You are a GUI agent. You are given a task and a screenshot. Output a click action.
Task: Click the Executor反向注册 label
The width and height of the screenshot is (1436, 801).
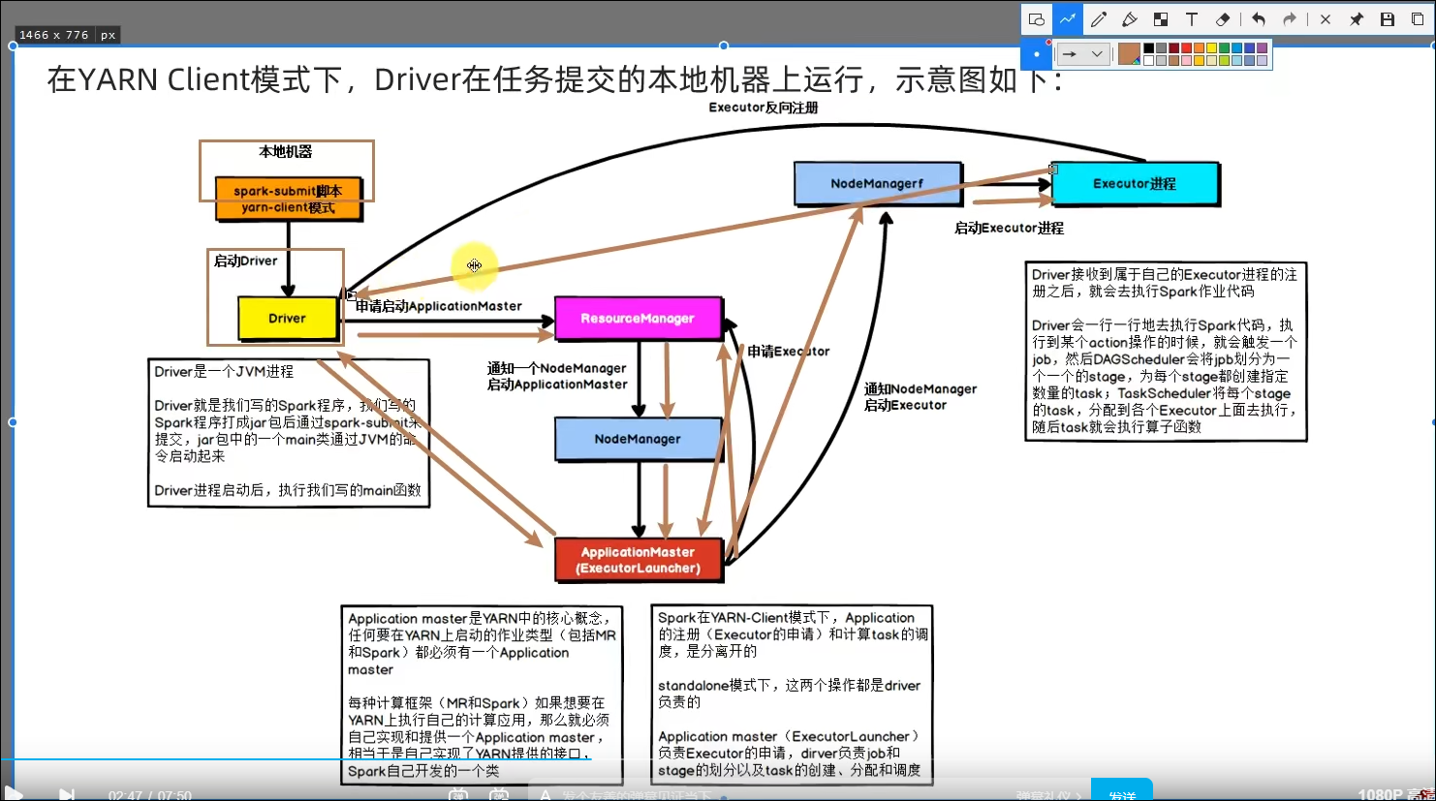pos(764,108)
